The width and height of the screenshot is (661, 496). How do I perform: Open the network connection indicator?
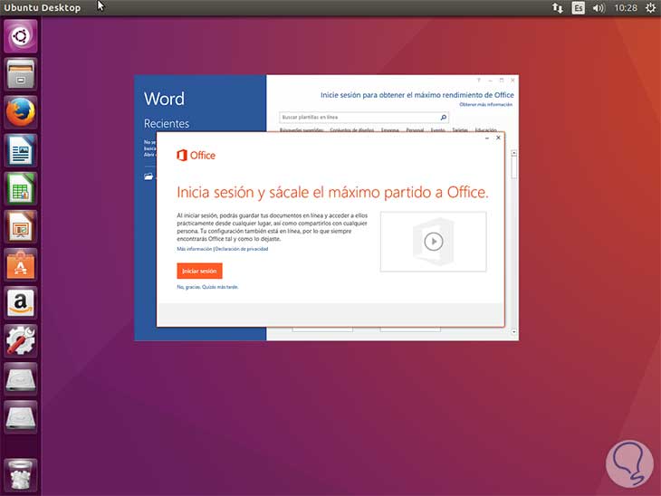pyautogui.click(x=557, y=7)
